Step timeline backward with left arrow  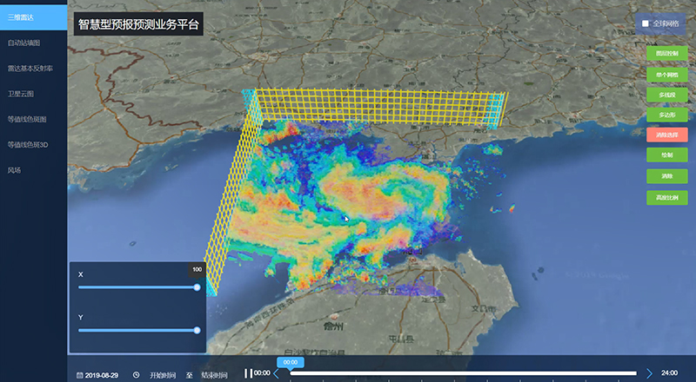click(277, 373)
